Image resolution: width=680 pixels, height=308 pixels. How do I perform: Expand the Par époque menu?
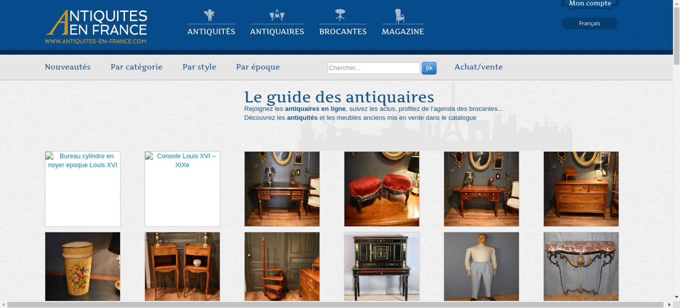pos(258,67)
